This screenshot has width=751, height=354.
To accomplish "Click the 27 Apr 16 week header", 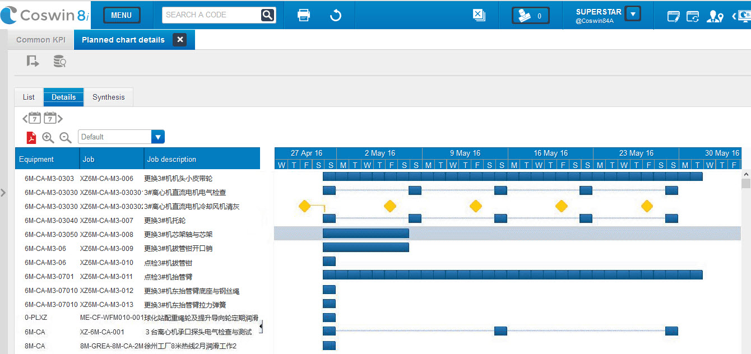I will click(306, 153).
